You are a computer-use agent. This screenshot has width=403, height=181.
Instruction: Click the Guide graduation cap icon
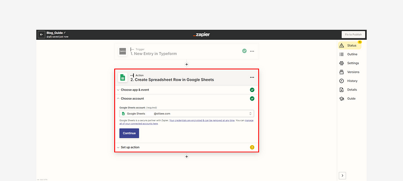tap(342, 99)
